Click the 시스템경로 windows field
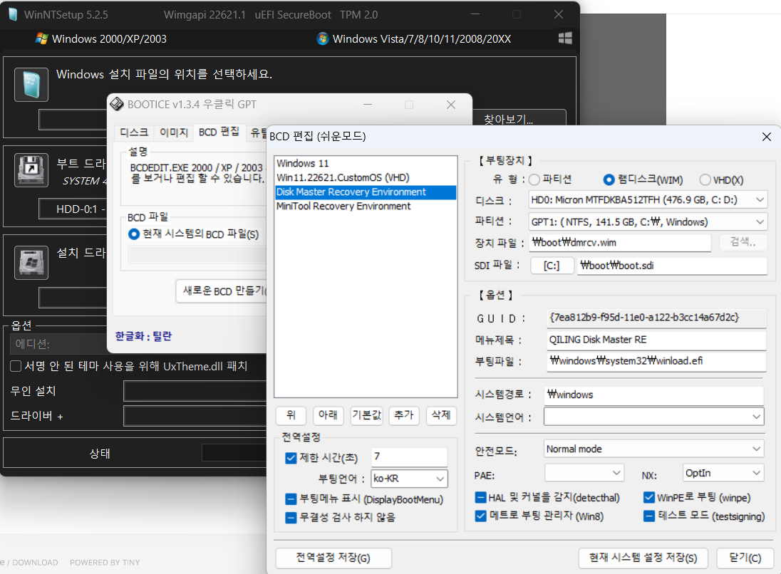 (x=653, y=395)
